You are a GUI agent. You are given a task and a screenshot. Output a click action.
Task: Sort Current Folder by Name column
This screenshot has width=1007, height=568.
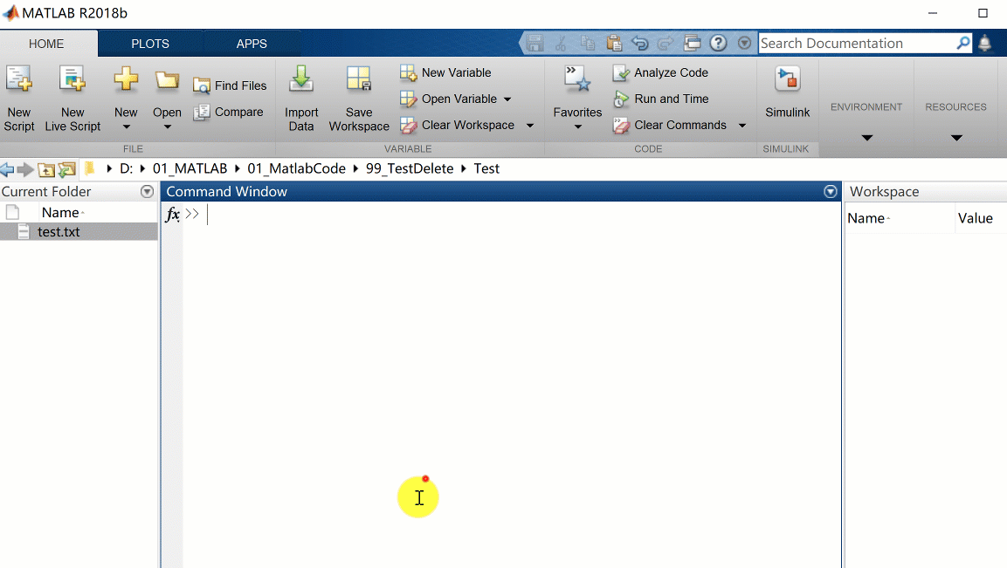tap(62, 212)
